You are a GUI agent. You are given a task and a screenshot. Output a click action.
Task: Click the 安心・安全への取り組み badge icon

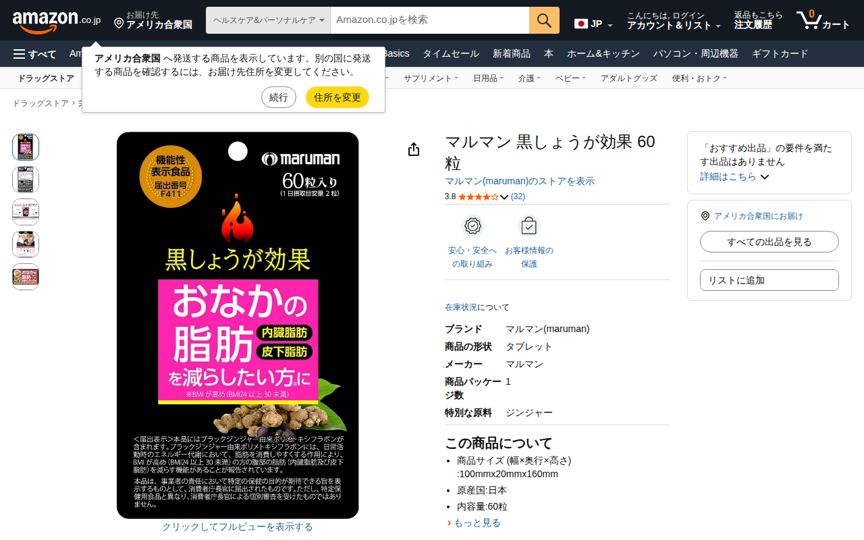pyautogui.click(x=473, y=226)
